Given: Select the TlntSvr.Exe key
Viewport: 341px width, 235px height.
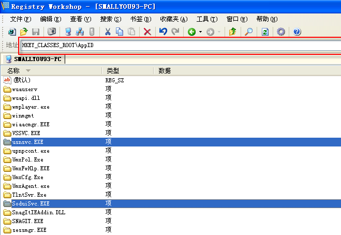Looking at the screenshot, I should pyautogui.click(x=29, y=195).
